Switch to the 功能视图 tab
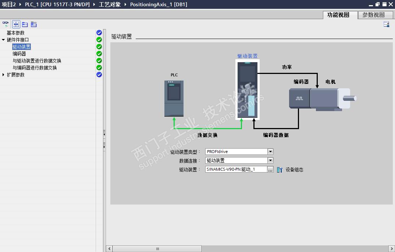 [x=338, y=15]
